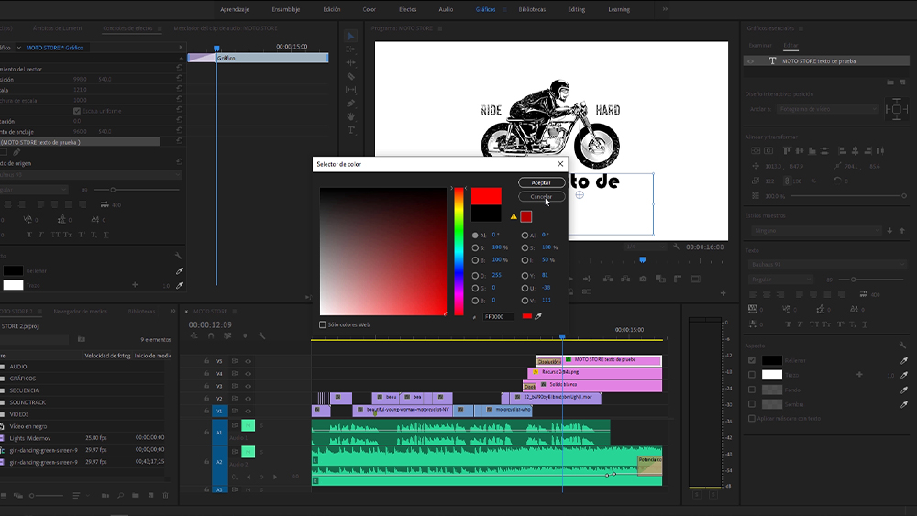Switch to the Color workspace

pos(369,9)
